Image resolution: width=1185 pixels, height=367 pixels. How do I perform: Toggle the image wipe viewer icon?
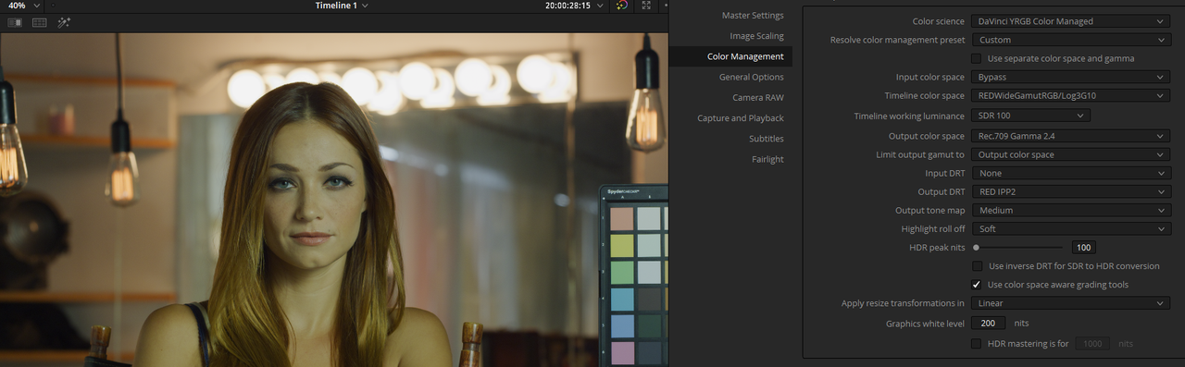pyautogui.click(x=15, y=22)
